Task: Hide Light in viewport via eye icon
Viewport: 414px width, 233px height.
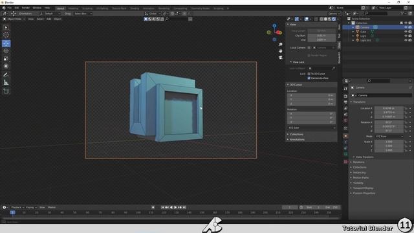Action: pyautogui.click(x=406, y=36)
